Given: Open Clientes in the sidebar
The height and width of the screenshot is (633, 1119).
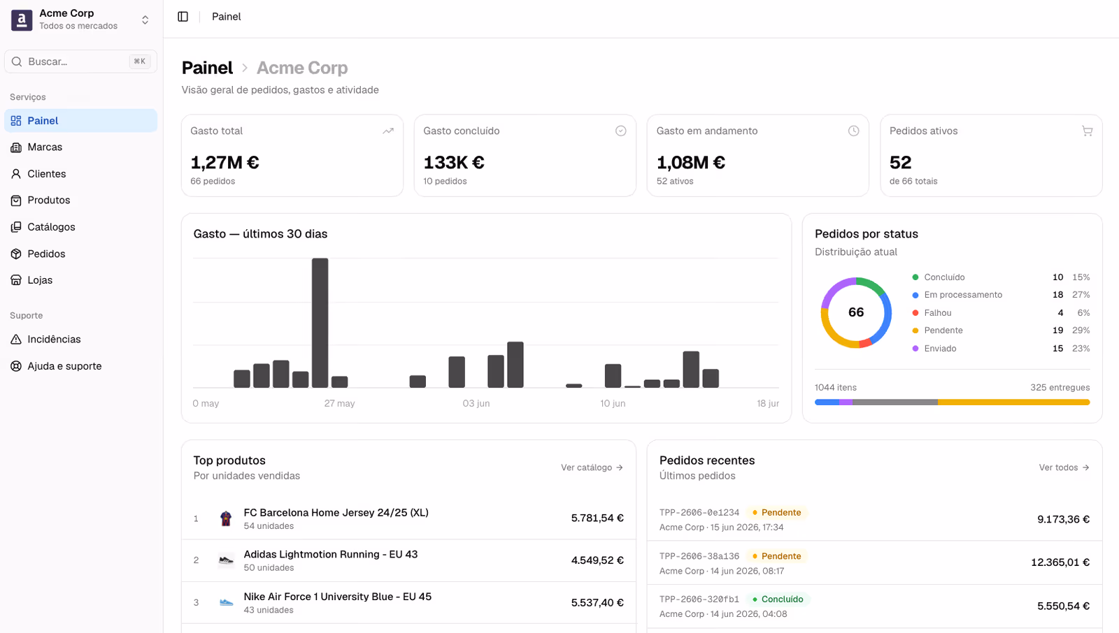Looking at the screenshot, I should (x=81, y=174).
